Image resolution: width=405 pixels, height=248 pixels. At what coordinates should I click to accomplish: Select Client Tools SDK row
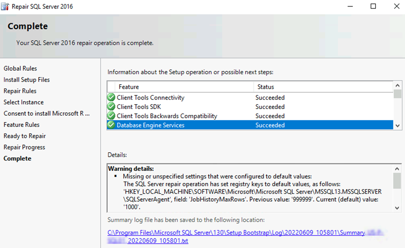[250, 107]
